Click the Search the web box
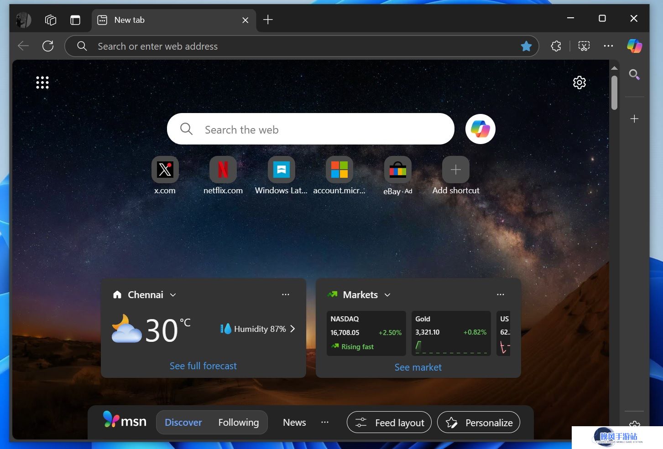 coord(311,129)
